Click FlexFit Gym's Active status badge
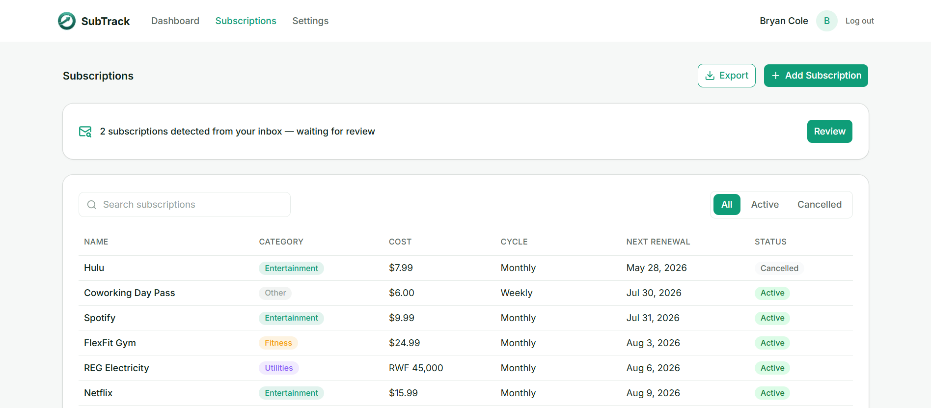 click(x=772, y=343)
